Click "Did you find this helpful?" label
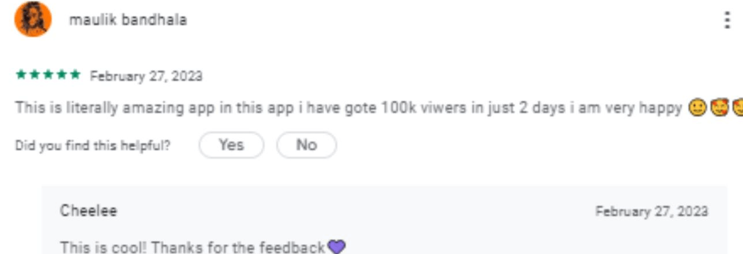Viewport: 743px width, 254px height. 93,145
